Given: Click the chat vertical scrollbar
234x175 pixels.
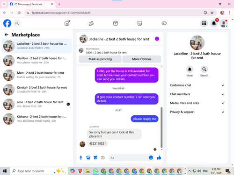Looking at the screenshot, I should [161, 127].
